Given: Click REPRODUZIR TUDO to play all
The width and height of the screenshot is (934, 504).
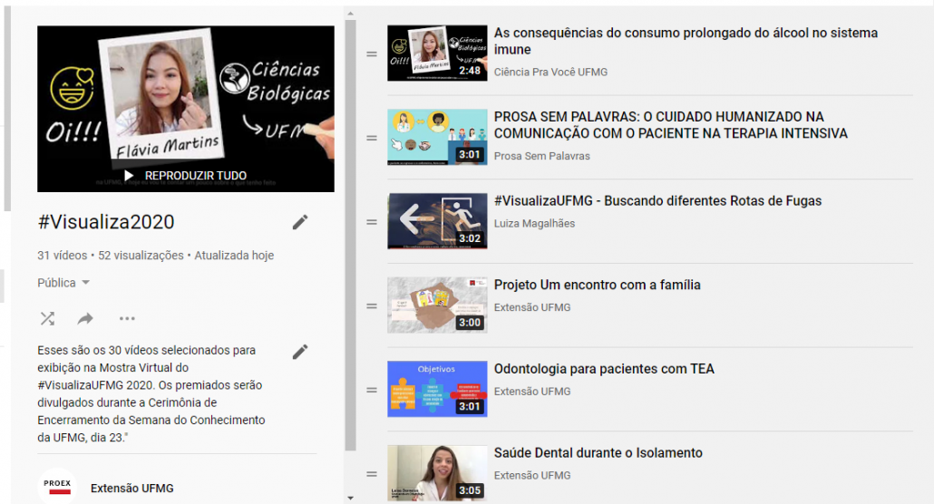Looking at the screenshot, I should click(185, 176).
